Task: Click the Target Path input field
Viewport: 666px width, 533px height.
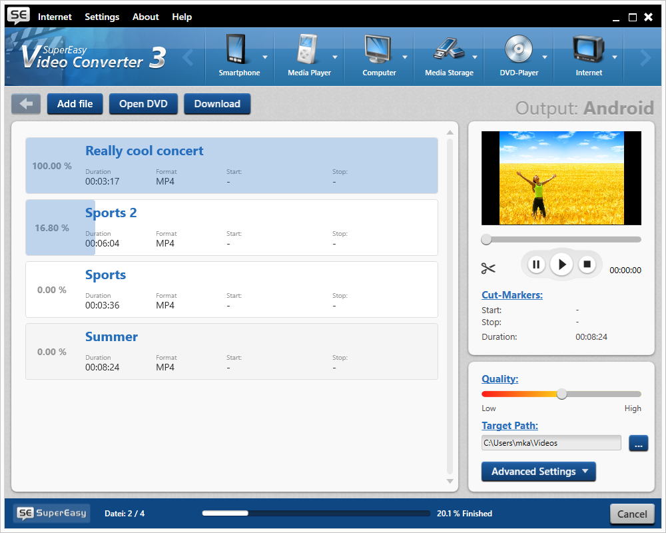Action: click(551, 443)
